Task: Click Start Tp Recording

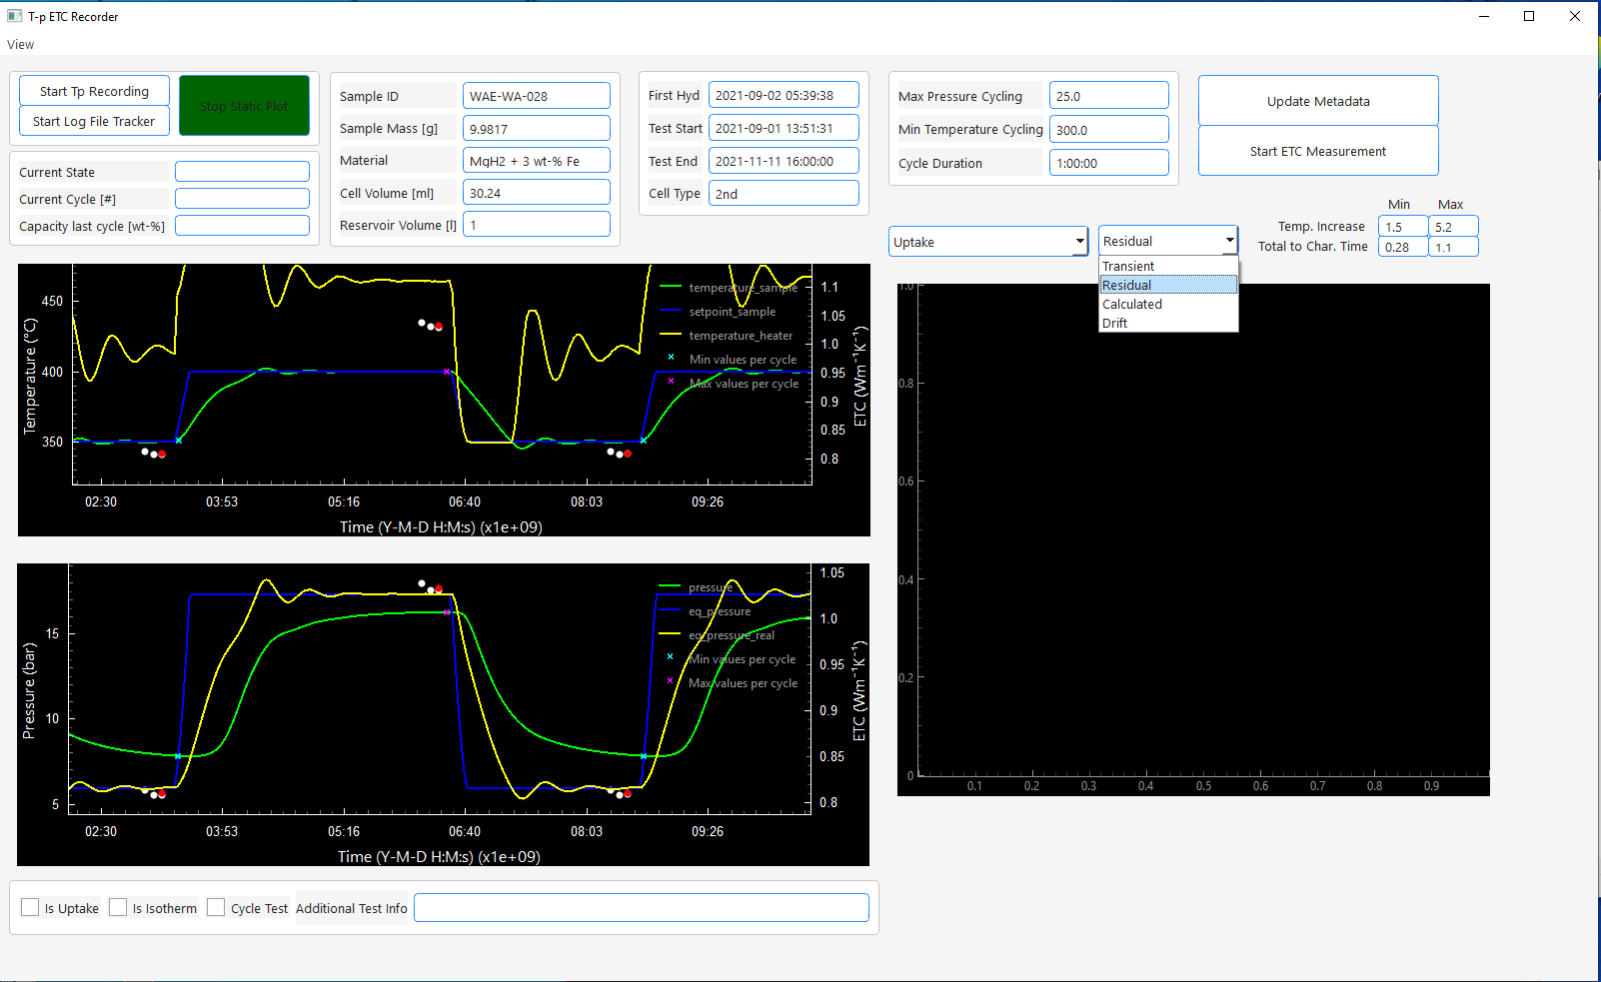Action: (x=93, y=90)
